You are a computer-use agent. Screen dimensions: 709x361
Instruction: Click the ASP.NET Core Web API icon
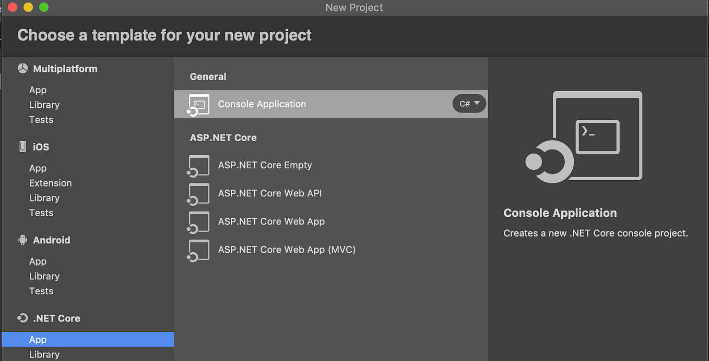tap(198, 194)
